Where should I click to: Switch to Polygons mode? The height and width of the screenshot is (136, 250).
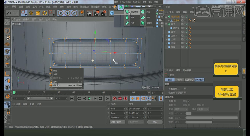tap(7, 65)
